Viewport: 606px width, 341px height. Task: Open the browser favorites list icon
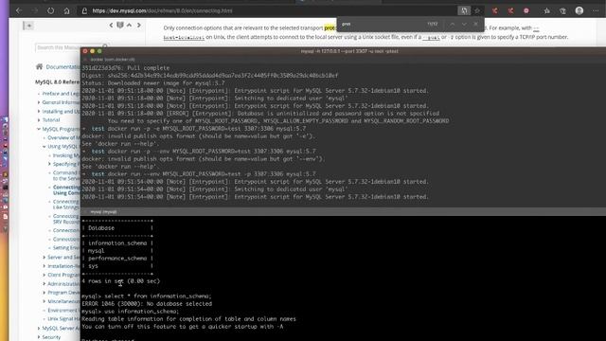[x=547, y=10]
